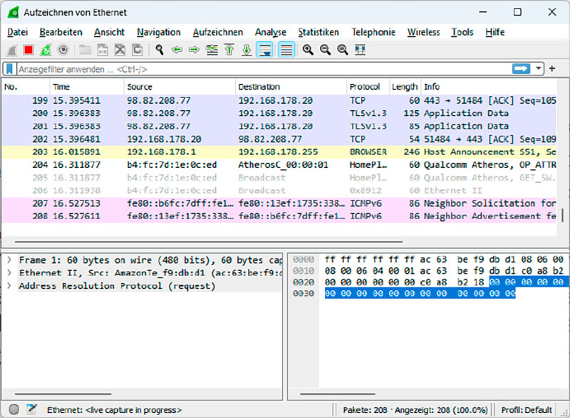Screen dimensions: 570x418
Task: Expand Address Resolution Protocol tree node
Action: point(9,286)
